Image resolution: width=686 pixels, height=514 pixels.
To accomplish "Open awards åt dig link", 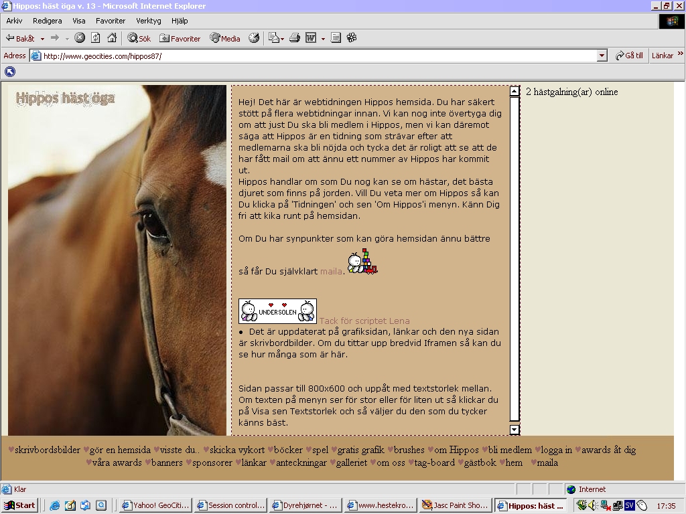I will pyautogui.click(x=608, y=450).
